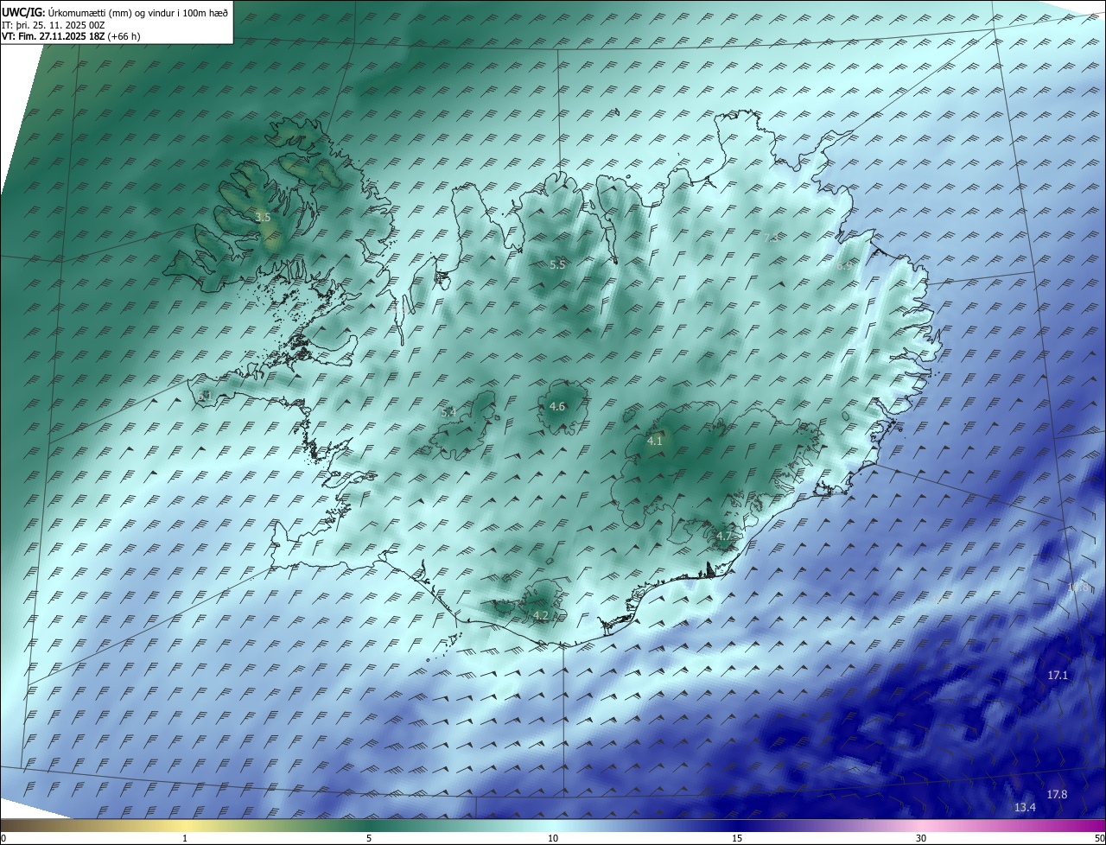
Task: Click the valid time 'VT: Fim. 27.11.2025 18Z (+66 h)'
Action: click(x=71, y=36)
